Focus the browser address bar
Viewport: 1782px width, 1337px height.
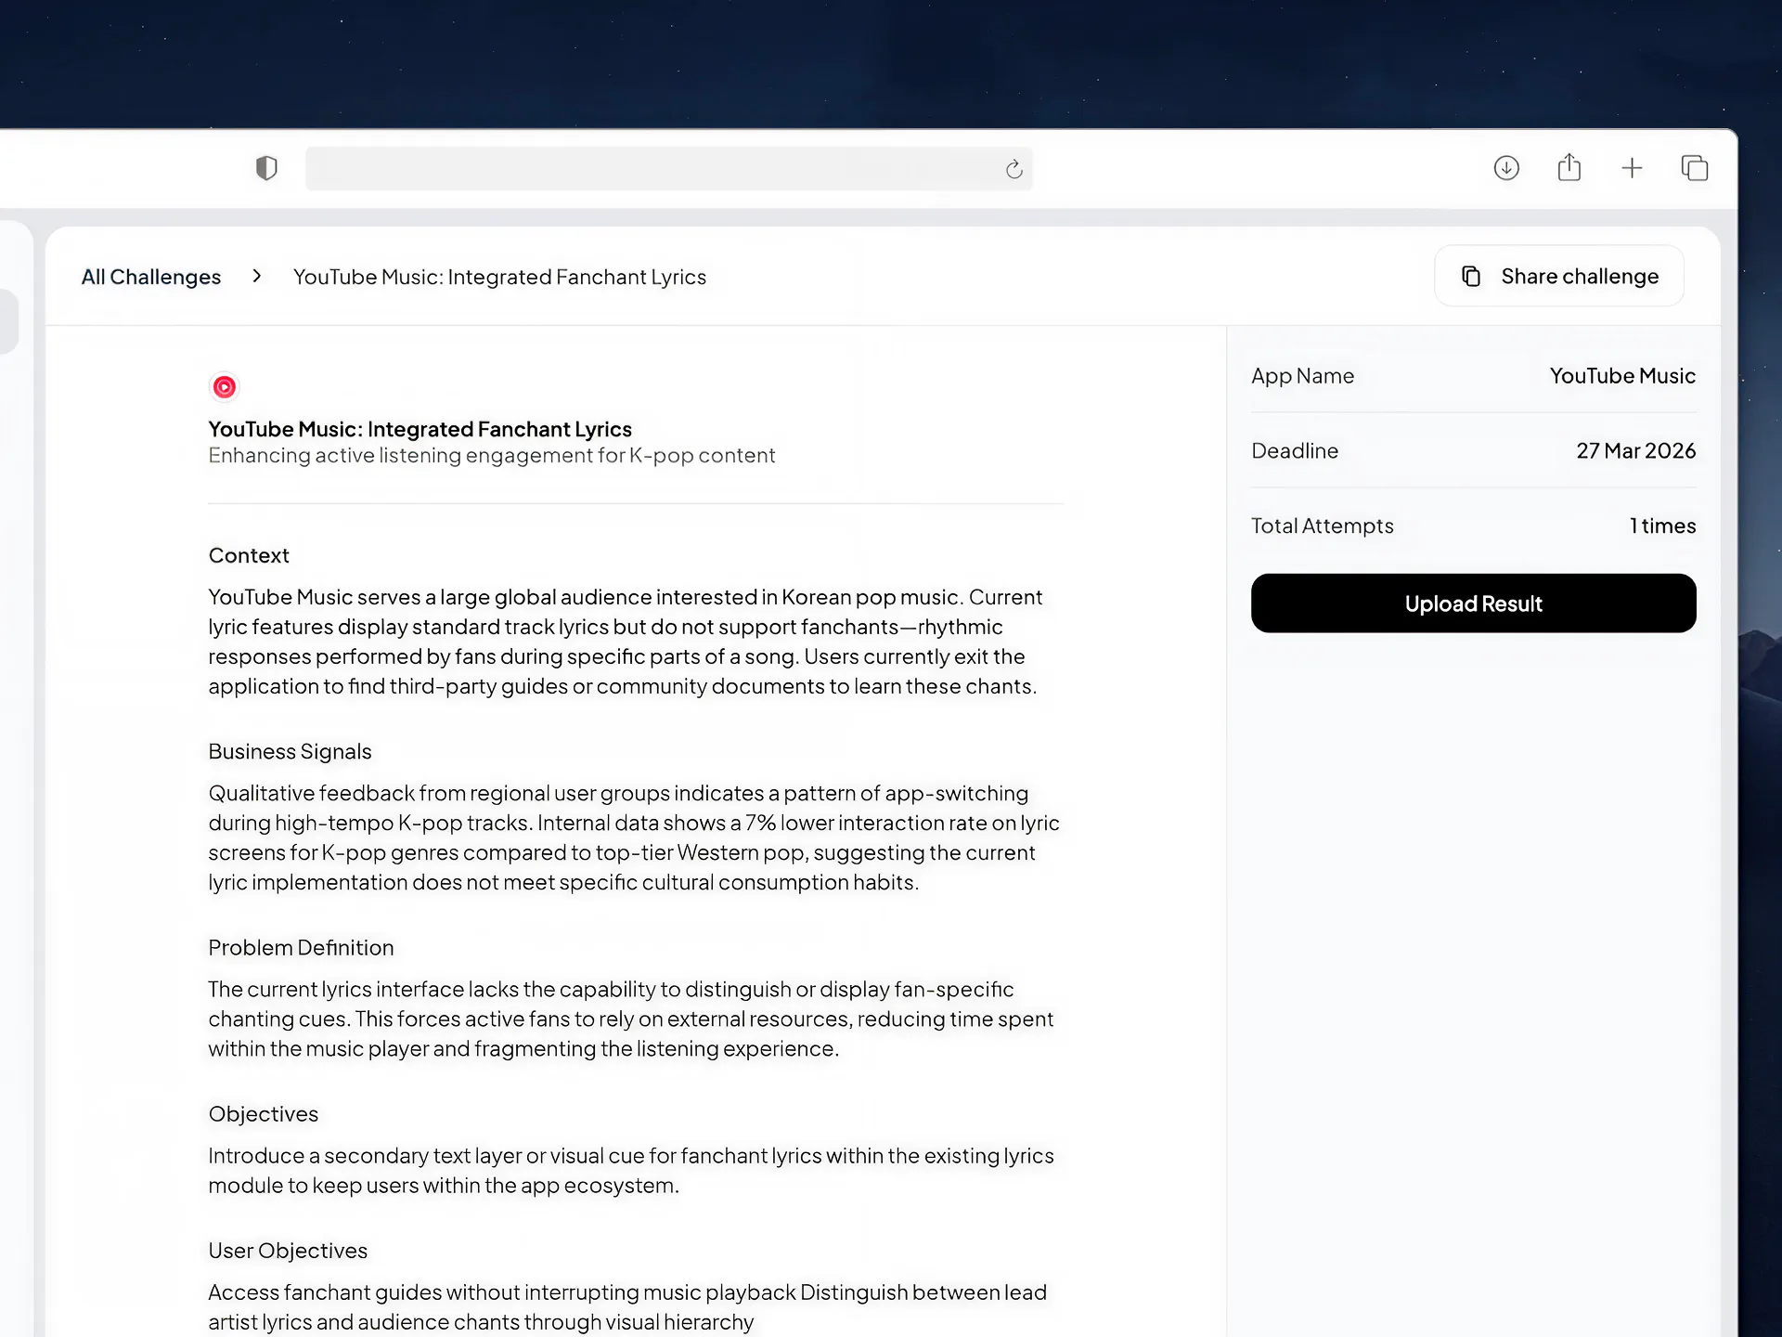pyautogui.click(x=668, y=168)
